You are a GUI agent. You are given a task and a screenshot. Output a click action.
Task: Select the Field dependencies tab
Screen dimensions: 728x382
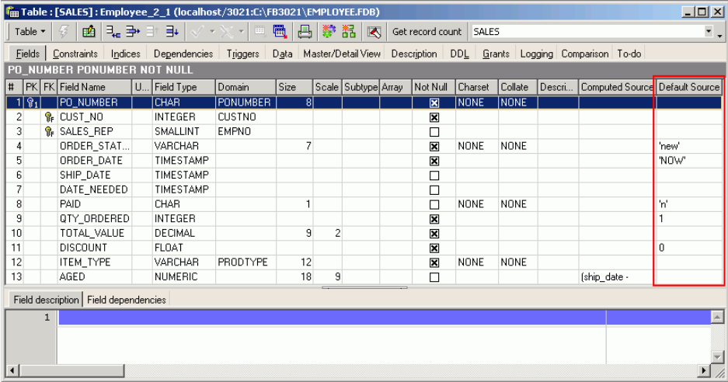[126, 300]
